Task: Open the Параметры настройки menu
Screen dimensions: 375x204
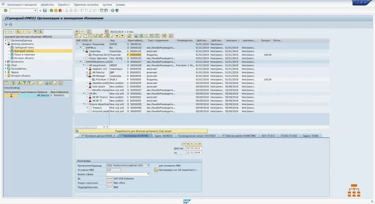Action: coord(86,4)
